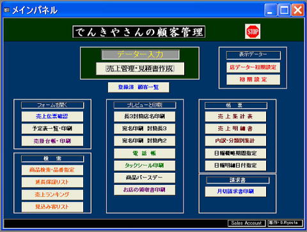This screenshot has height=232, width=307.
Task: Click the red STOP sign icon
Action: [253, 31]
